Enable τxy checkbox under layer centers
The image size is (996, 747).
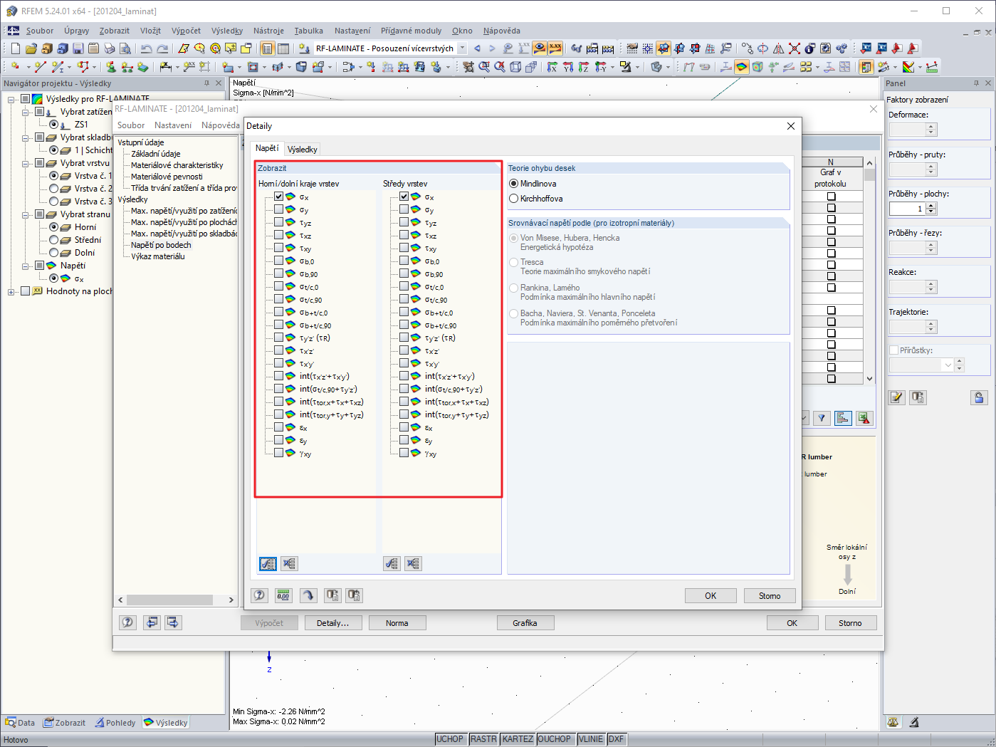[x=404, y=248]
